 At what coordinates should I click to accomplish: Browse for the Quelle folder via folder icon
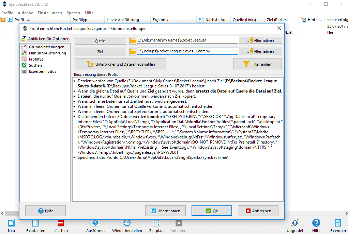coord(133,41)
